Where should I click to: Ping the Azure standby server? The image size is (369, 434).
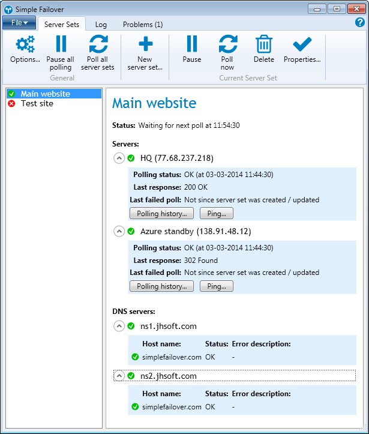point(216,286)
